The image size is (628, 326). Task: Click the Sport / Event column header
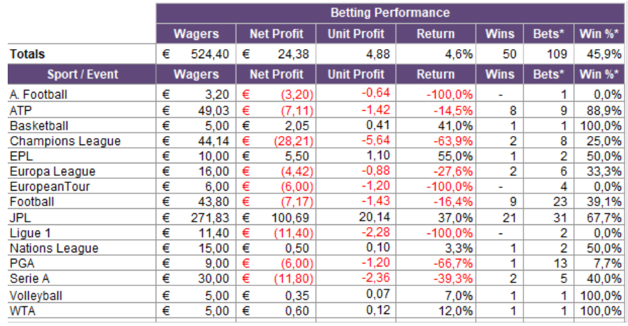tap(82, 74)
